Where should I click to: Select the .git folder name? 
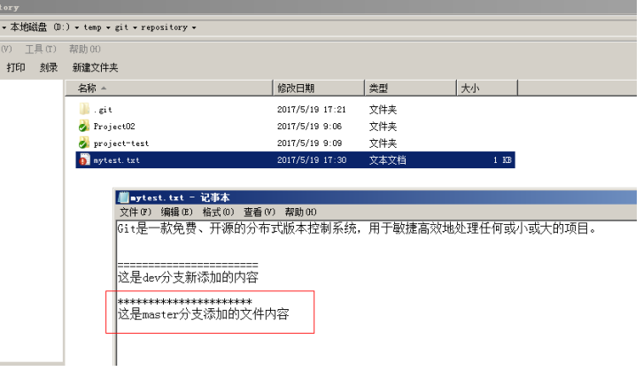point(103,110)
